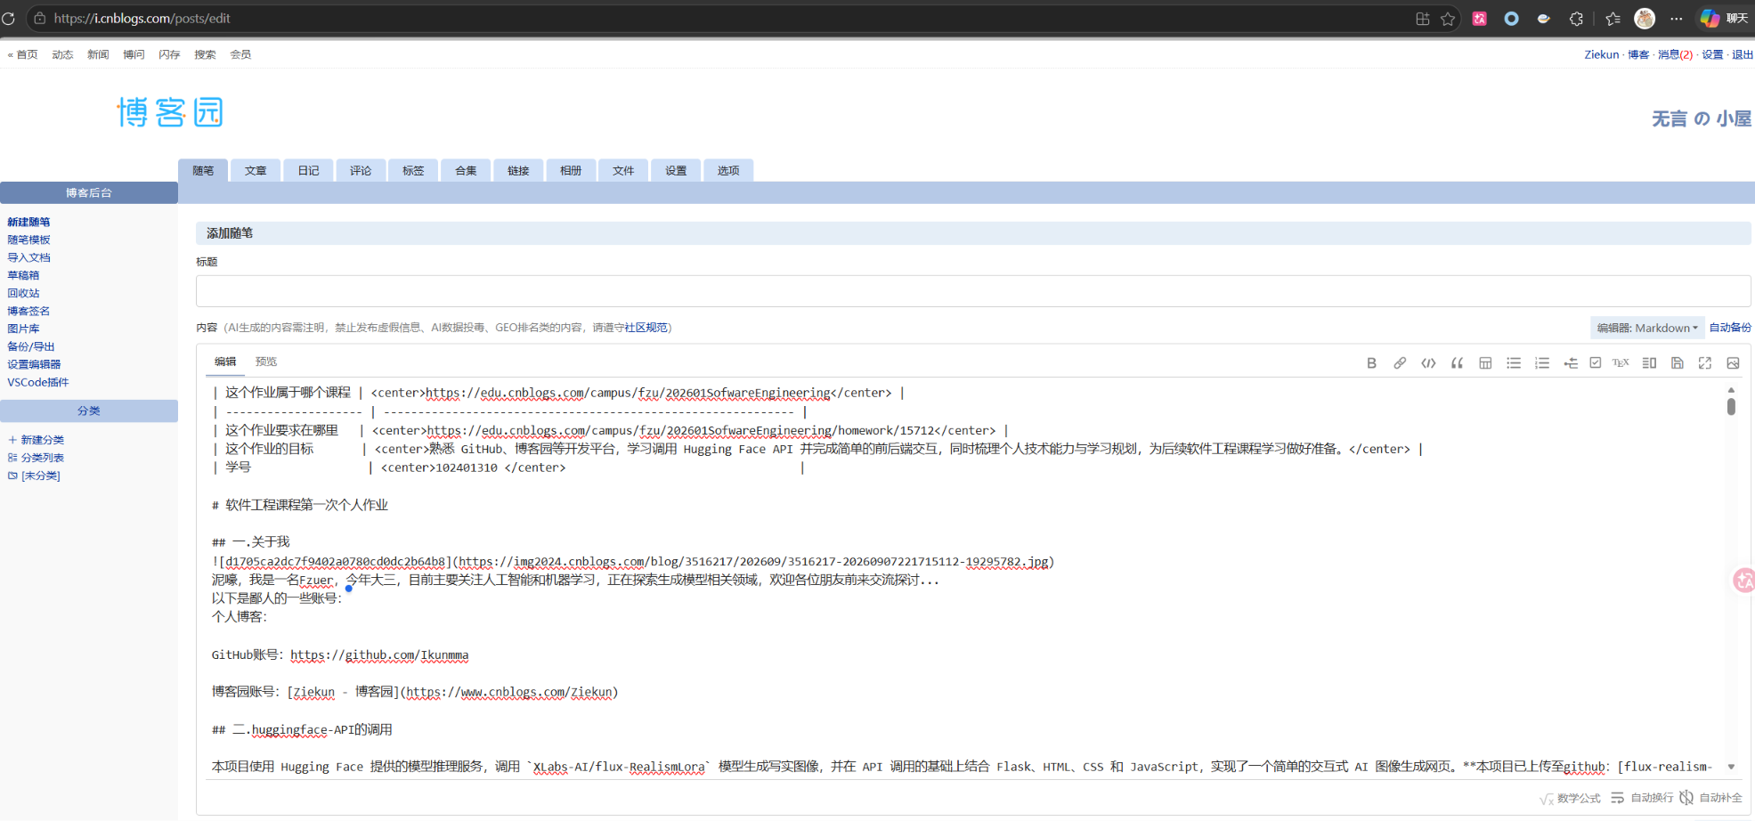Toggle 自动补全 autocomplete option
1755x821 pixels.
tap(1711, 798)
